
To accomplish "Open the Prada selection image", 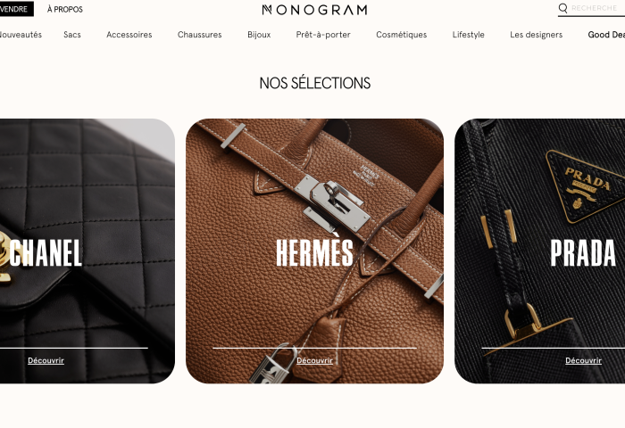I will [x=539, y=251].
